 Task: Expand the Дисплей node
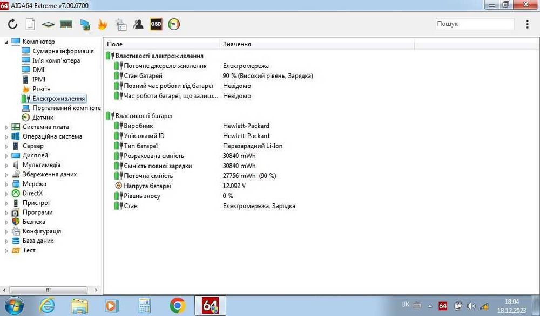6,156
